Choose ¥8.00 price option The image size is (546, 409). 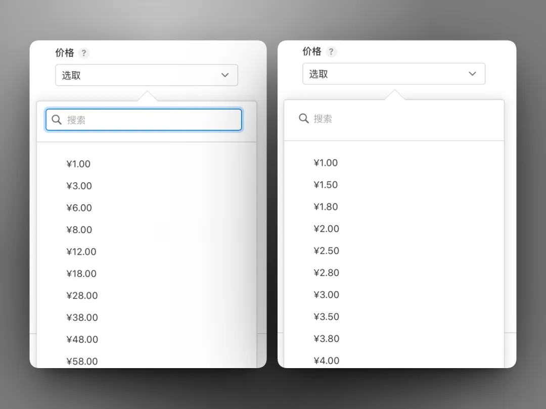79,230
